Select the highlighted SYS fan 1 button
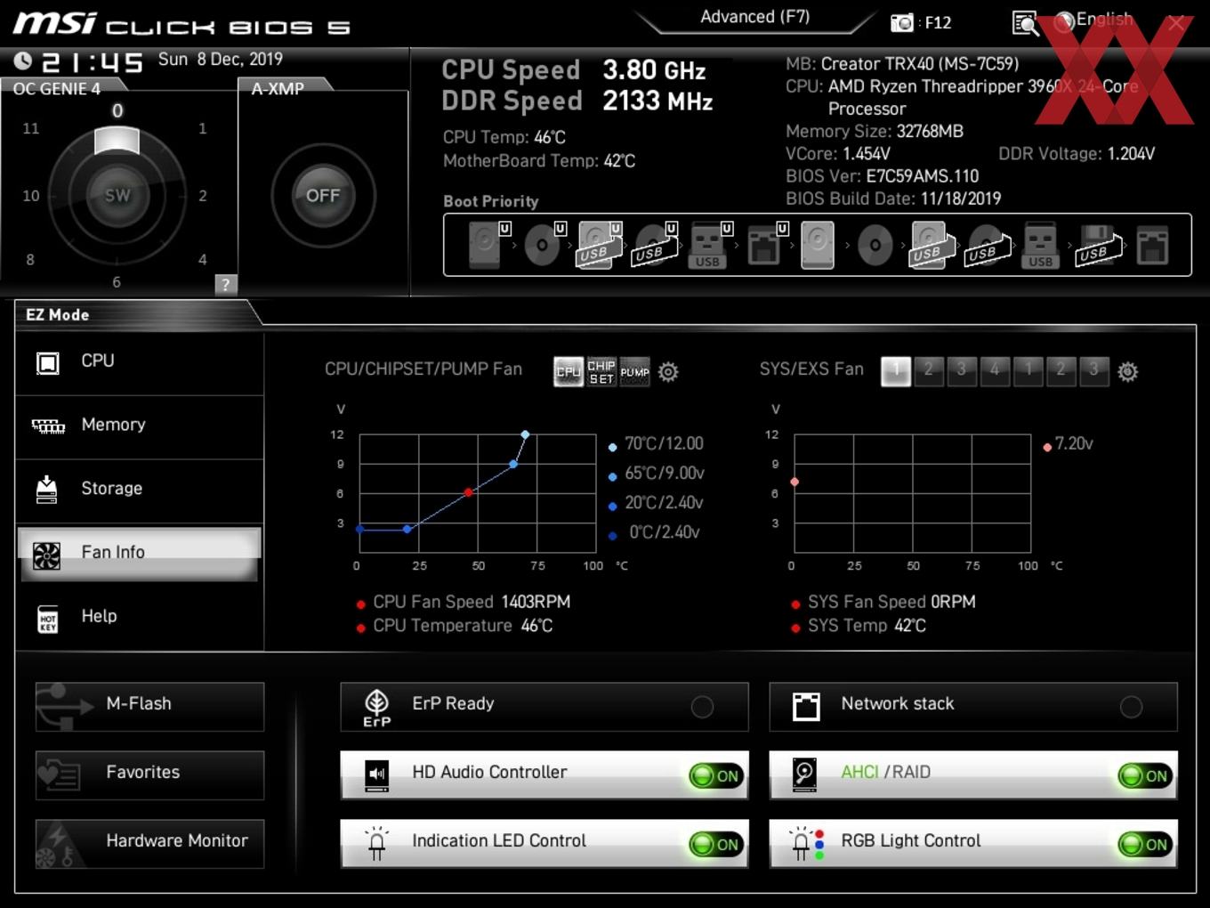1210x908 pixels. [x=896, y=371]
